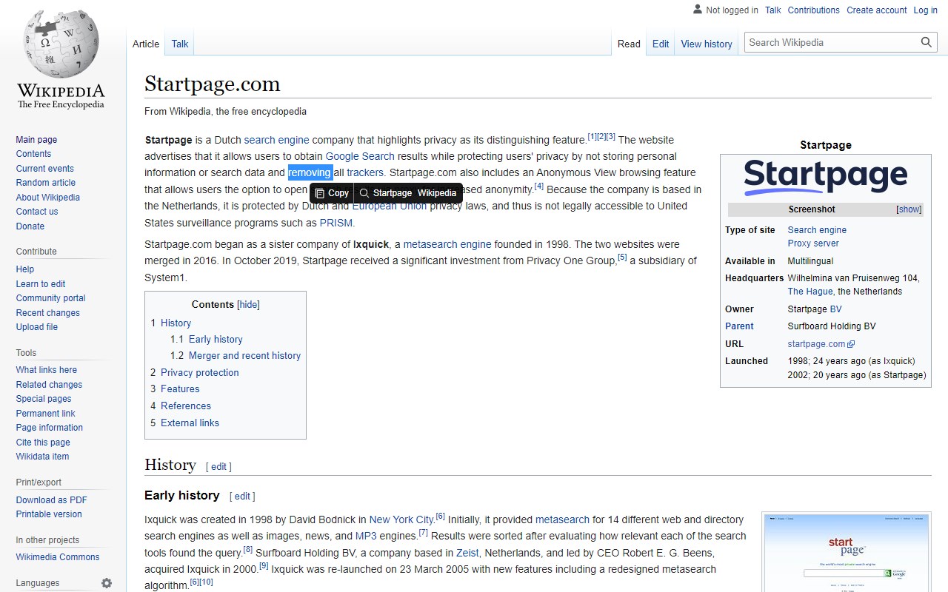Open the Google Search article link
Screen dimensions: 948x592
(x=360, y=156)
